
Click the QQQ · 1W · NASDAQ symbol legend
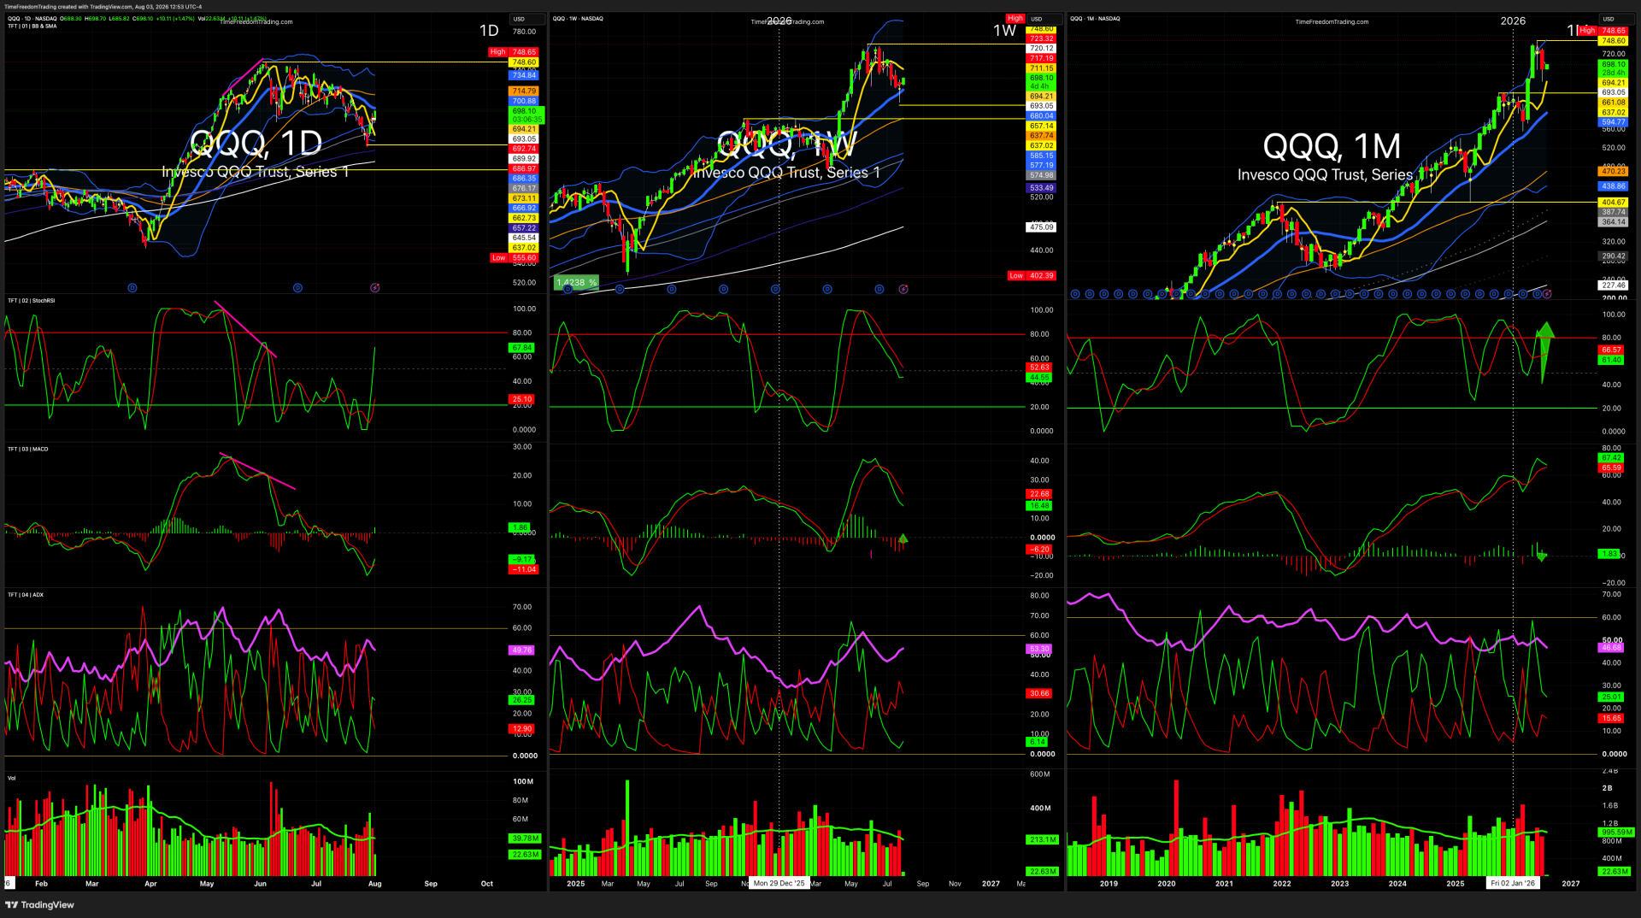pos(578,18)
